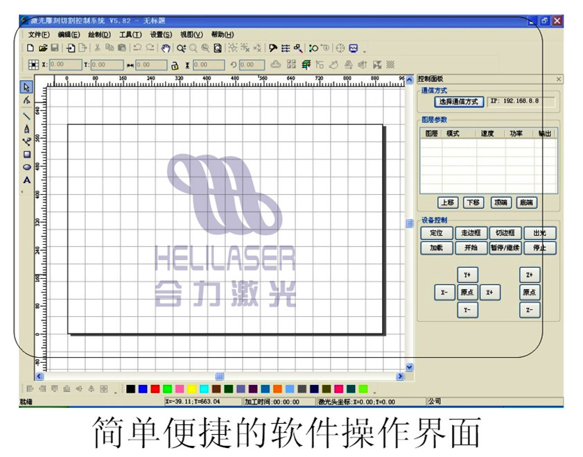Click the rotation angle input field

pyautogui.click(x=252, y=64)
